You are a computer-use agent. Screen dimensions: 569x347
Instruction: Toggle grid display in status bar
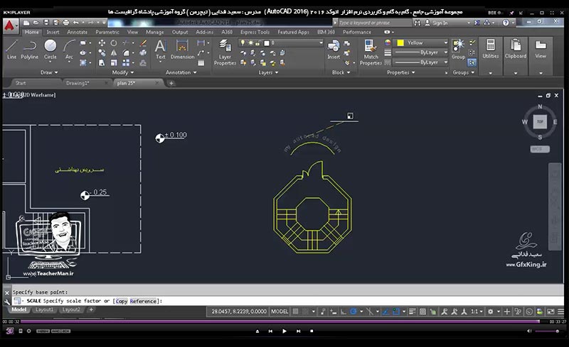(296, 312)
